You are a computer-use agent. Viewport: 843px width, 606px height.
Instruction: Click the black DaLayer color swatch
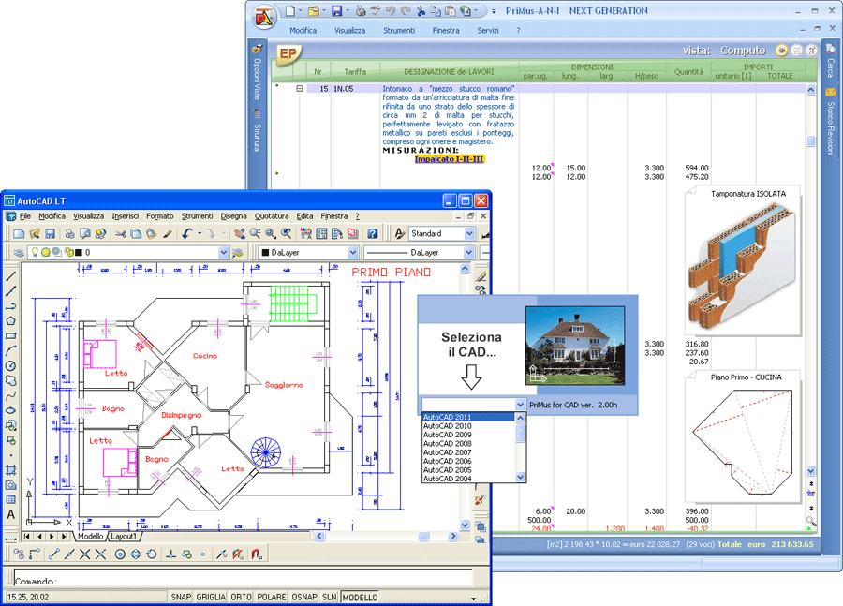265,252
